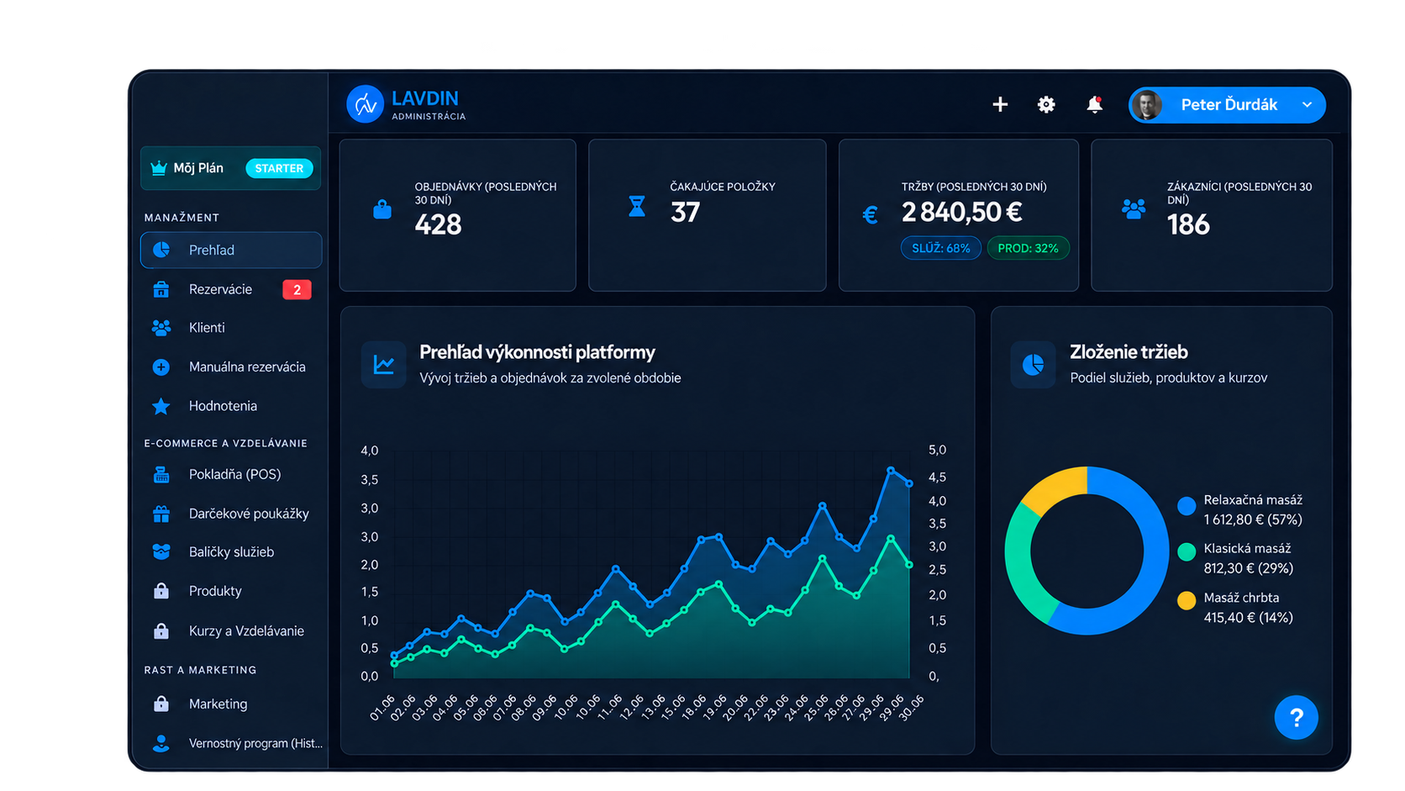
Task: Click the blue Relaxačná masáž legend dot
Action: [x=1187, y=506]
